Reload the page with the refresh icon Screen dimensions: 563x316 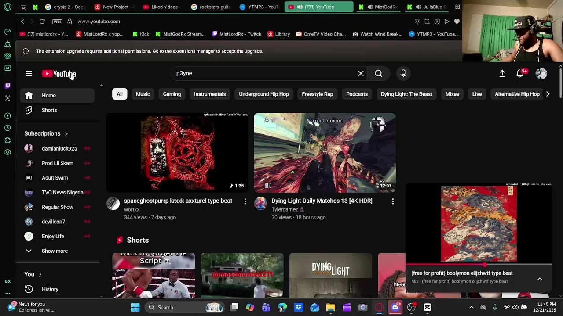point(42,22)
